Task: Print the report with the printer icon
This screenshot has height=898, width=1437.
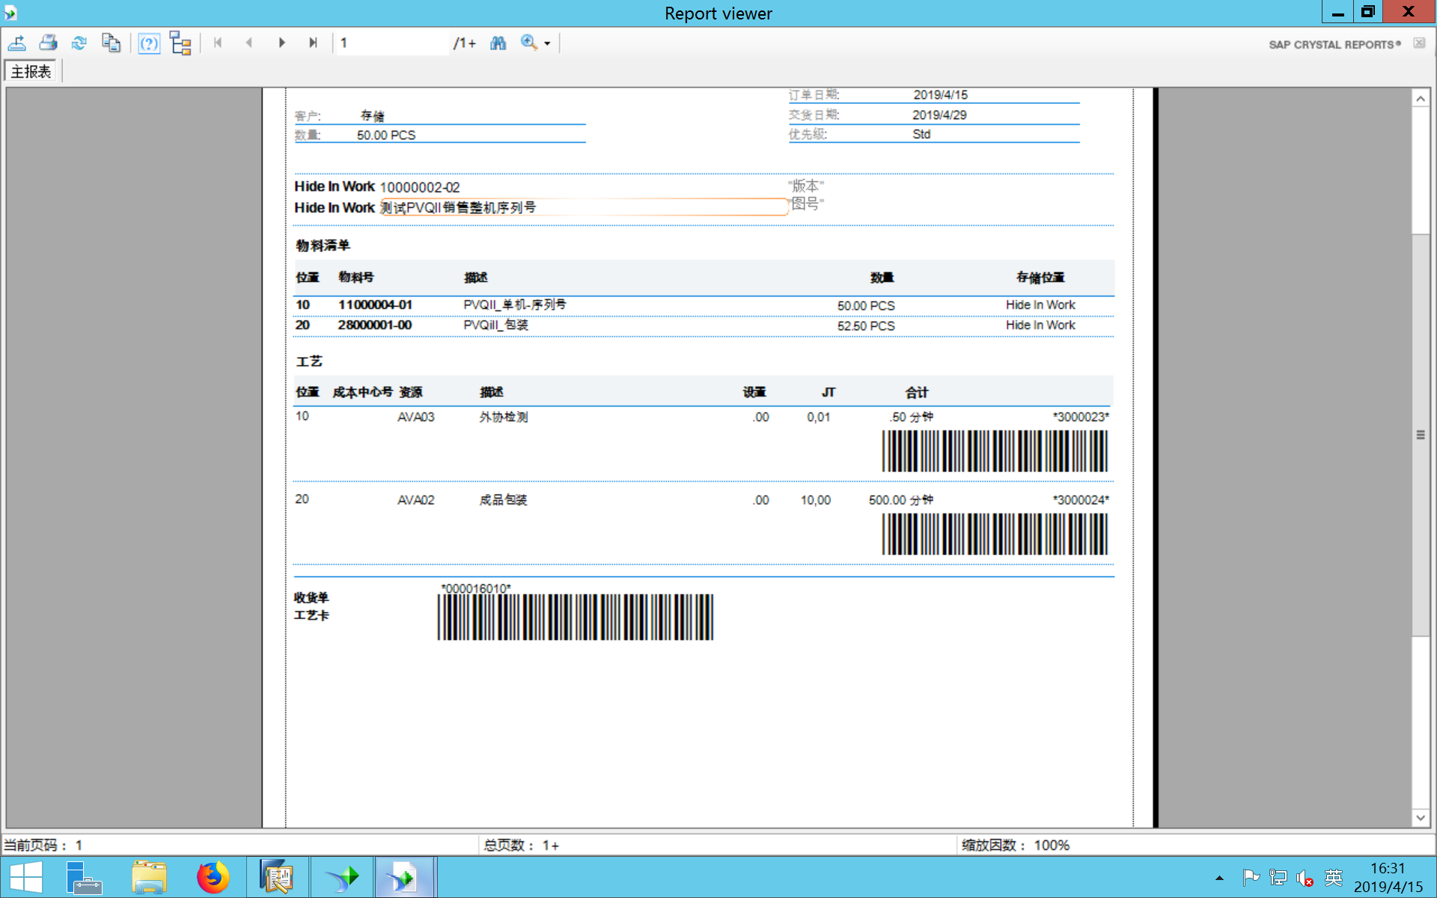Action: (49, 43)
